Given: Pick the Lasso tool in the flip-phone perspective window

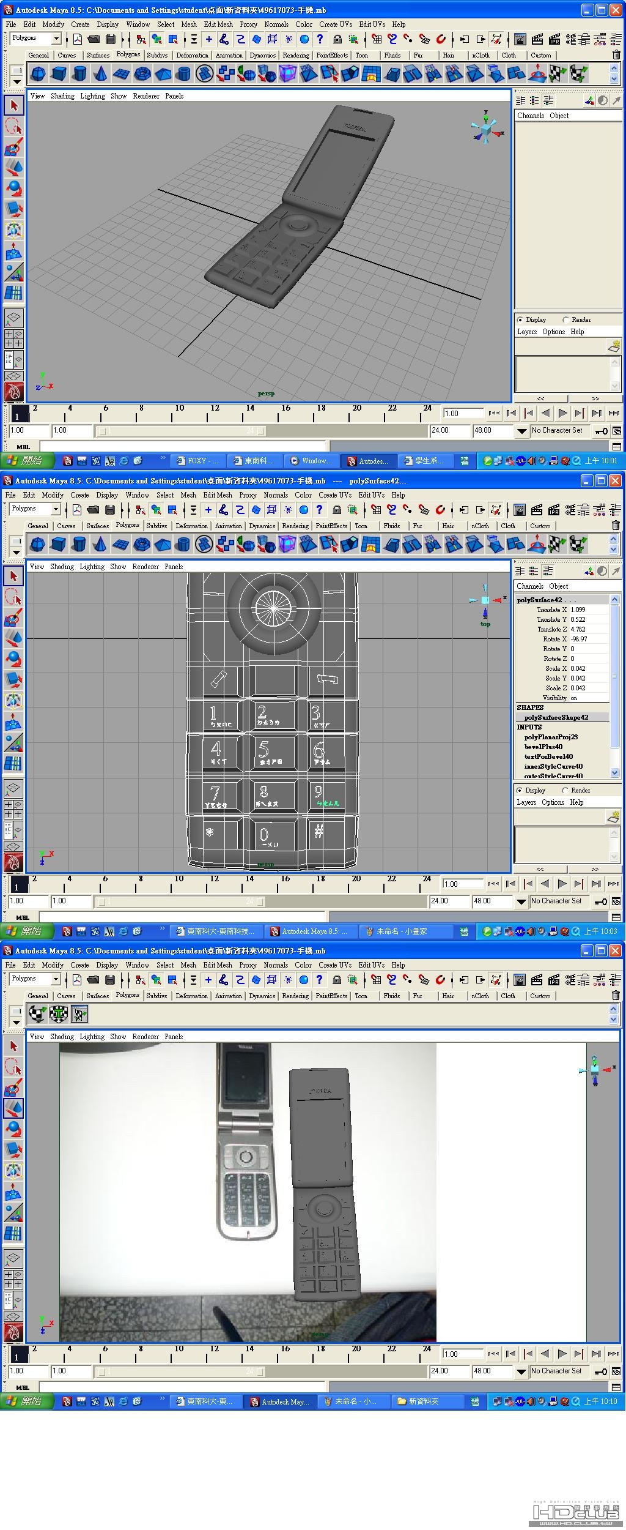Looking at the screenshot, I should click(x=13, y=126).
